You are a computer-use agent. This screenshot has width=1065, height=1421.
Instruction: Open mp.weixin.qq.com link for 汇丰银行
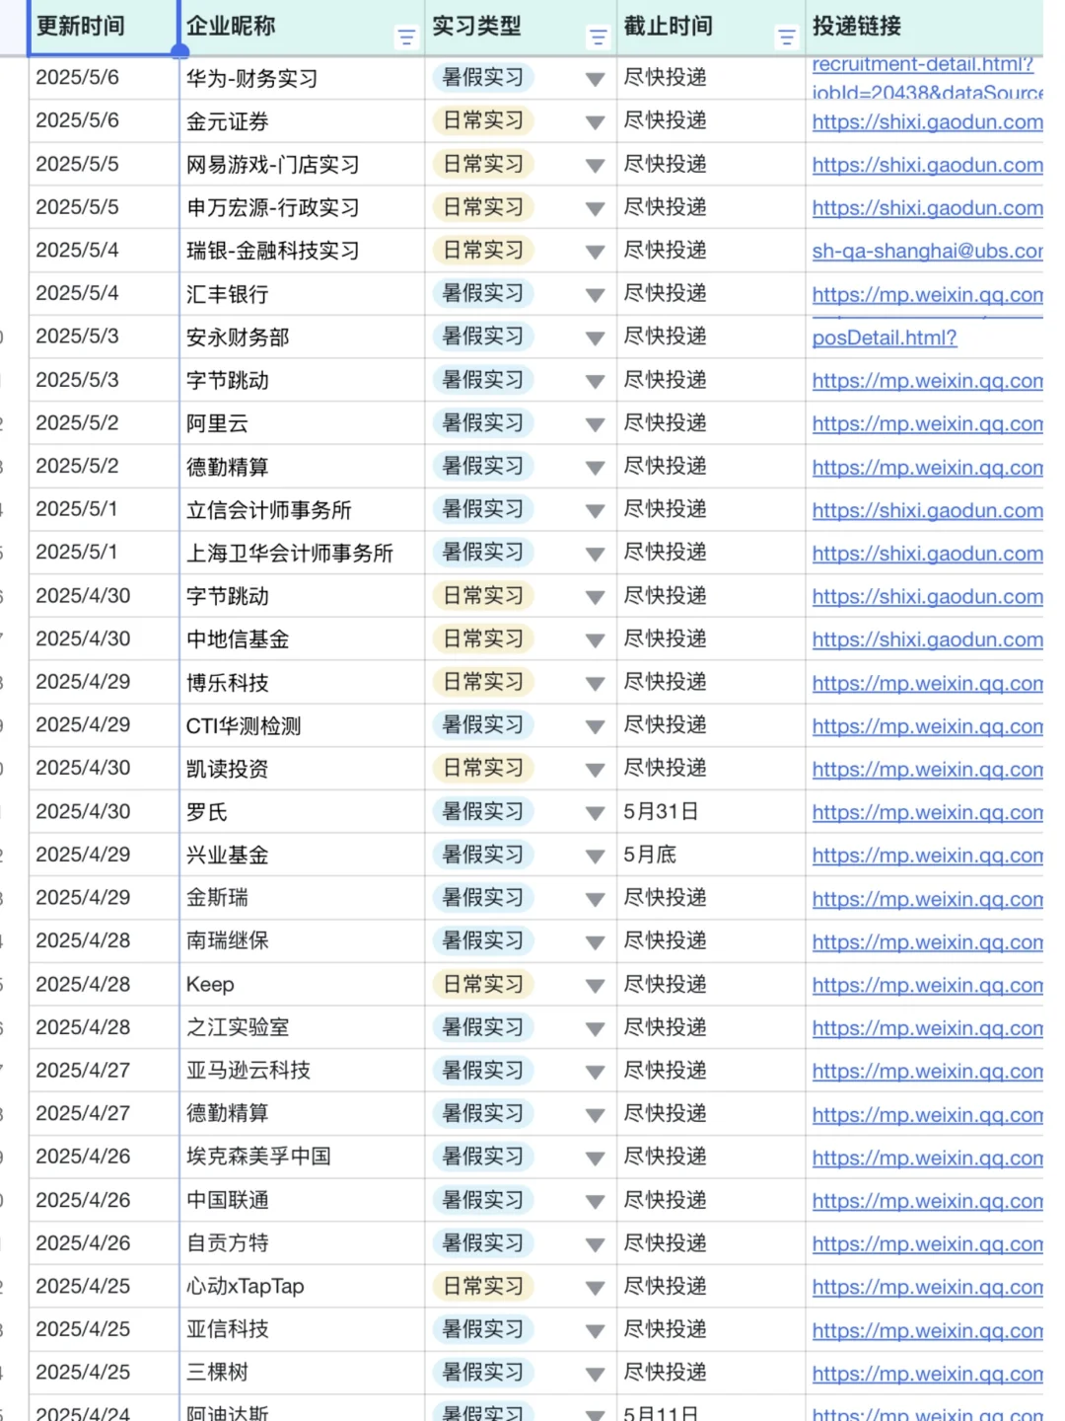pos(927,295)
